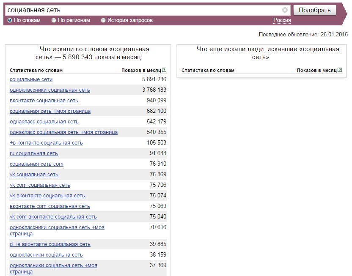Screen dimensions: 352x276
Task: Open the 'ru социальная сеть' link
Action: tap(34, 153)
